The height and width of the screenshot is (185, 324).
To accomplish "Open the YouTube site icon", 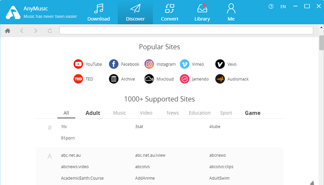I will (x=78, y=64).
